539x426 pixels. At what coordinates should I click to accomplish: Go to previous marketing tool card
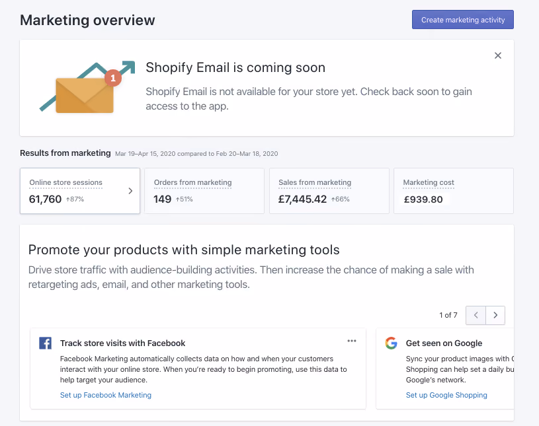click(x=476, y=315)
